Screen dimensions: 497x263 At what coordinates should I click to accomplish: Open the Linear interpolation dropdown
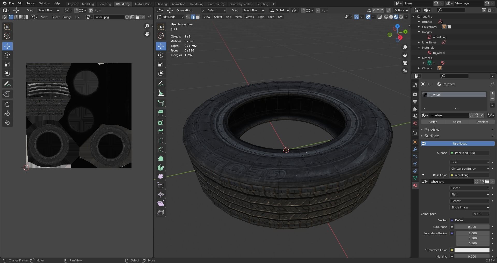(x=470, y=188)
